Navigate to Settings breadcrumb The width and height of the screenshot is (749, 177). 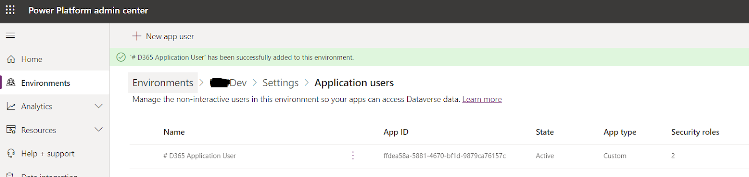click(280, 83)
